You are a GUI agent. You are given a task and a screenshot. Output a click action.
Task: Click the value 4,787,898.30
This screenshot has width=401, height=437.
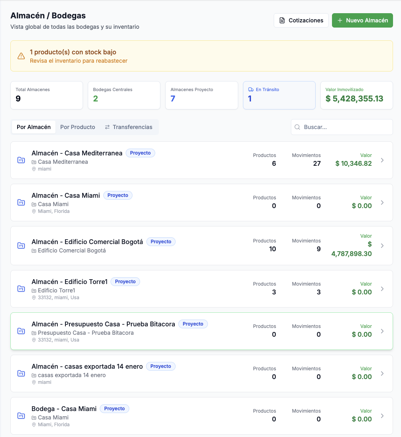point(352,254)
